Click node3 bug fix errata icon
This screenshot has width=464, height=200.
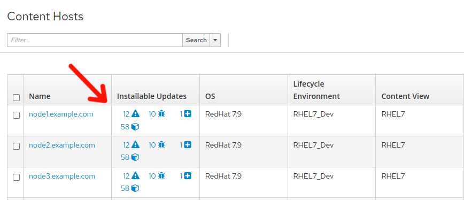tap(161, 176)
